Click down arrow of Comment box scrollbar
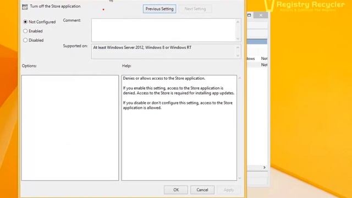This screenshot has width=352, height=198. [238, 38]
